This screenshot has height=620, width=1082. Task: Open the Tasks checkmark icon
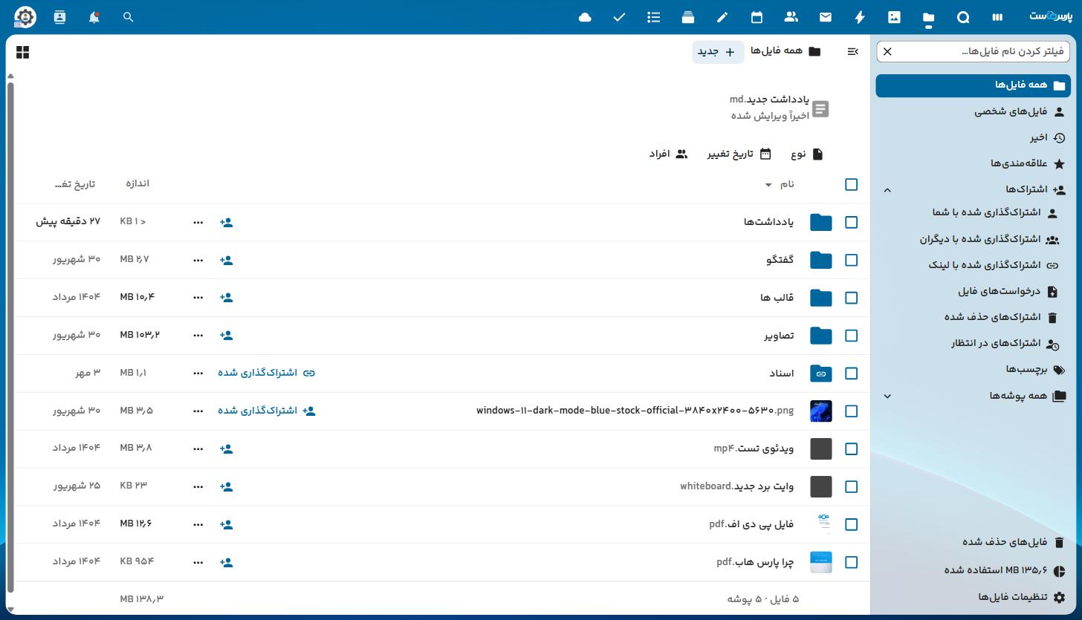click(x=619, y=17)
